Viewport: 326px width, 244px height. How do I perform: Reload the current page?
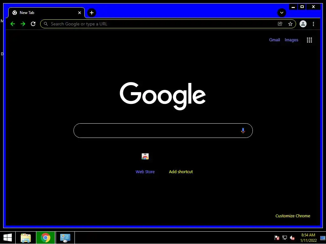(x=33, y=24)
